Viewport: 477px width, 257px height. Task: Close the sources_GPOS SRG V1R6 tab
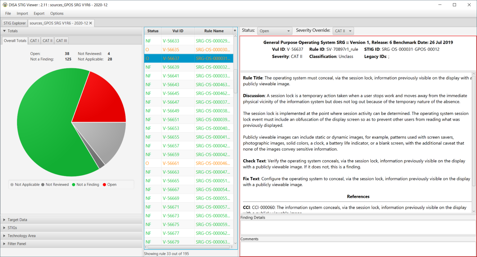point(90,23)
